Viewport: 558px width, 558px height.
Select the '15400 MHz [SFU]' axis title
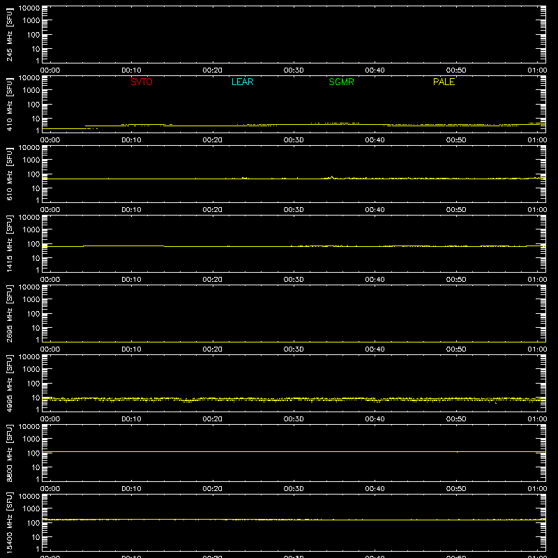coord(9,522)
